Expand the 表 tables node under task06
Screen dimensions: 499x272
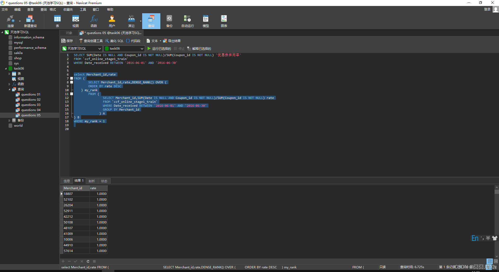point(9,74)
